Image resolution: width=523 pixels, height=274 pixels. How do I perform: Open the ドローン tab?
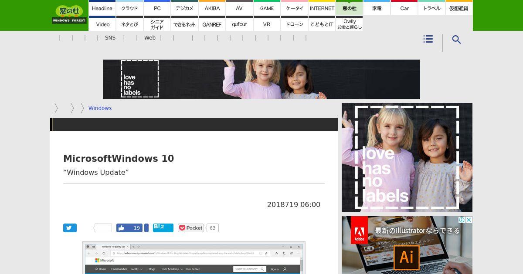294,24
